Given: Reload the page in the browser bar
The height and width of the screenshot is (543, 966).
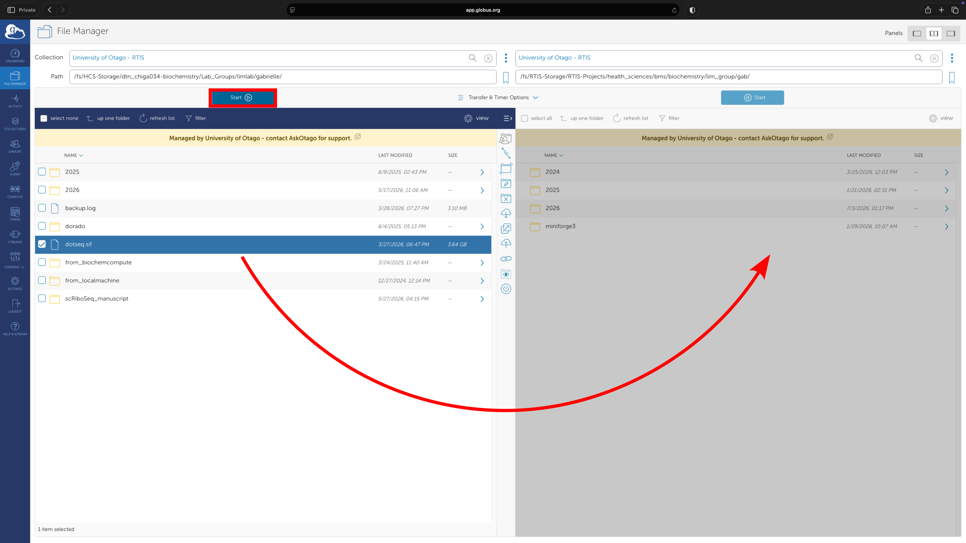Looking at the screenshot, I should (x=674, y=10).
